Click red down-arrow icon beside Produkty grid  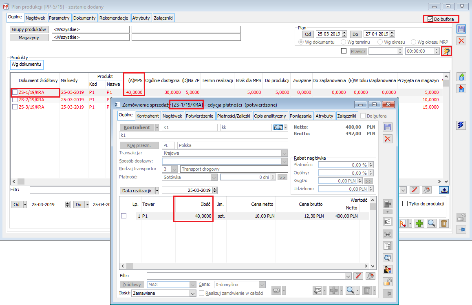pos(461,88)
